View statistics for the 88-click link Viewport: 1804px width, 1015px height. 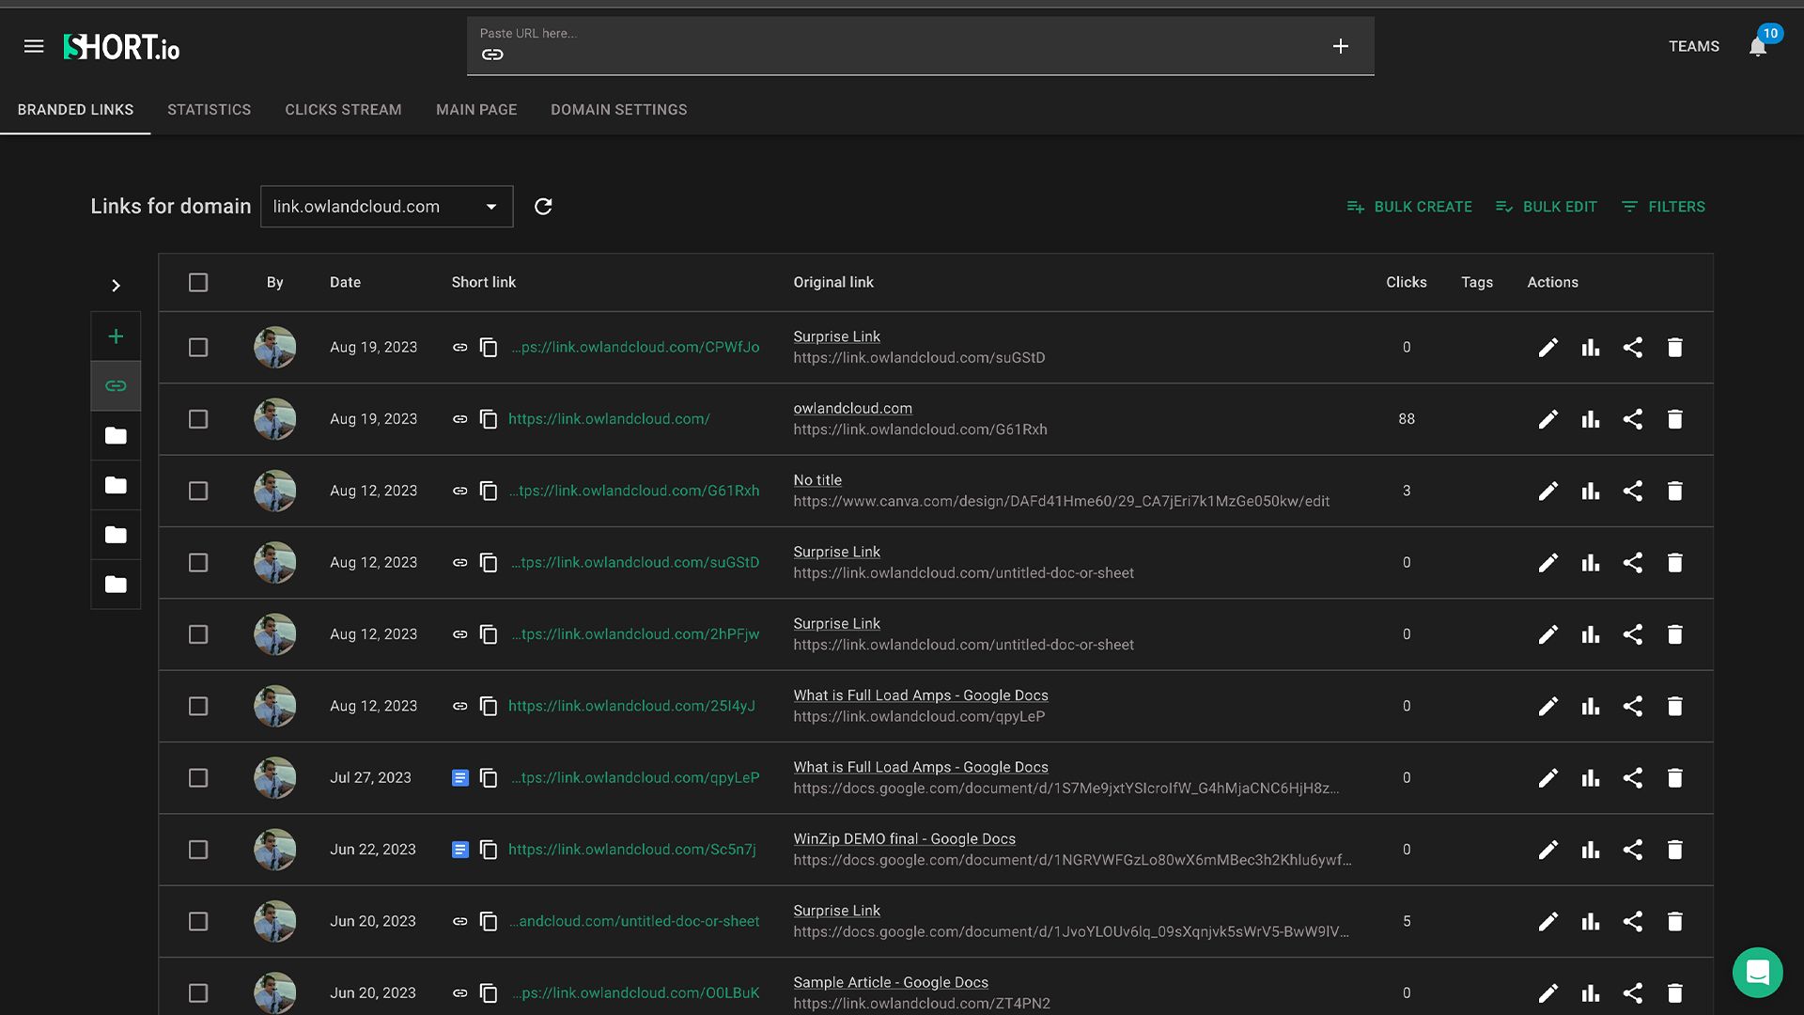click(x=1590, y=419)
